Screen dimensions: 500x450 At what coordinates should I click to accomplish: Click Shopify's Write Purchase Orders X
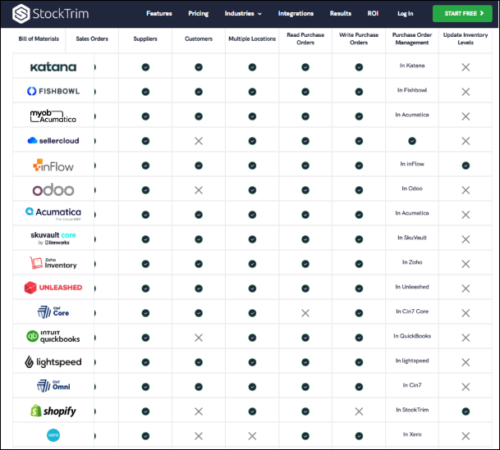359,411
